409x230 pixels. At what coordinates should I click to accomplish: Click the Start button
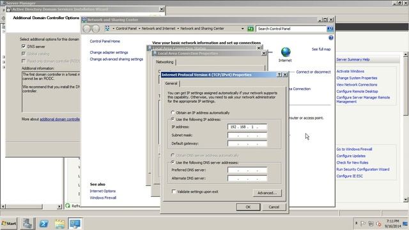coord(9,224)
